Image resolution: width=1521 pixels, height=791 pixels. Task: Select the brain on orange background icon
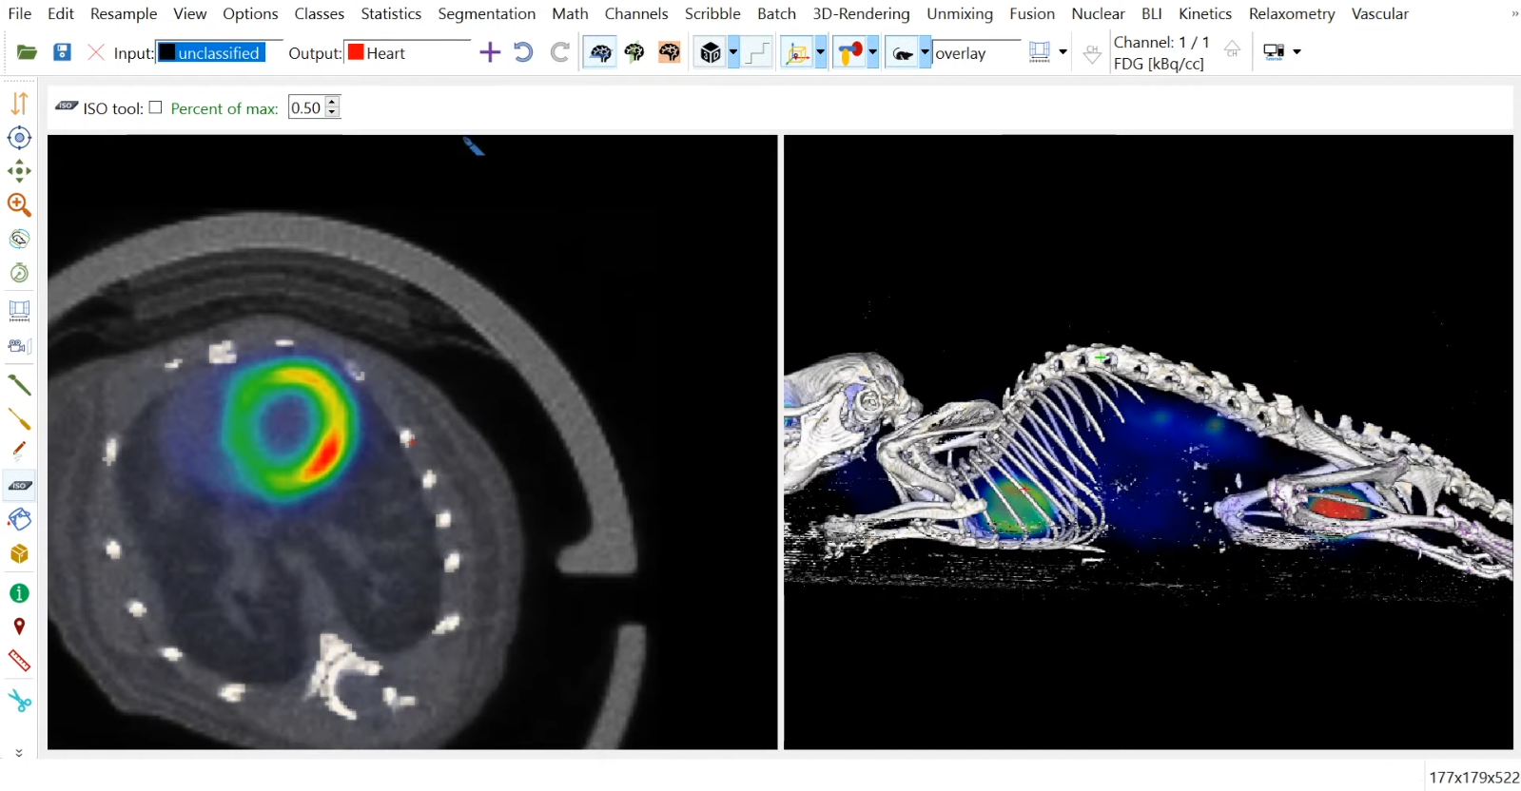pyautogui.click(x=670, y=53)
